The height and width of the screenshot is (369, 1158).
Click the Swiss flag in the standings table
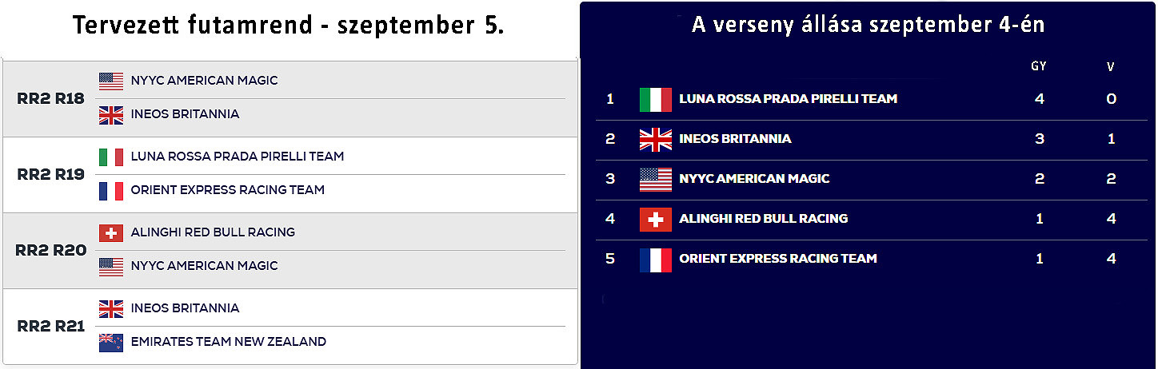656,219
